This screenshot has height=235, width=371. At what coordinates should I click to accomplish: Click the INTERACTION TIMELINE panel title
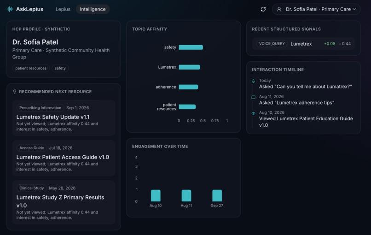point(278,70)
